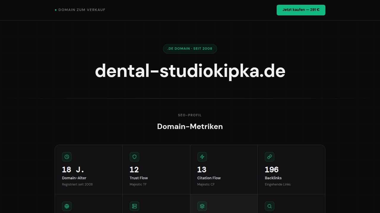380x213 pixels.
Task: Click the Domain-Metriken heading
Action: click(190, 126)
